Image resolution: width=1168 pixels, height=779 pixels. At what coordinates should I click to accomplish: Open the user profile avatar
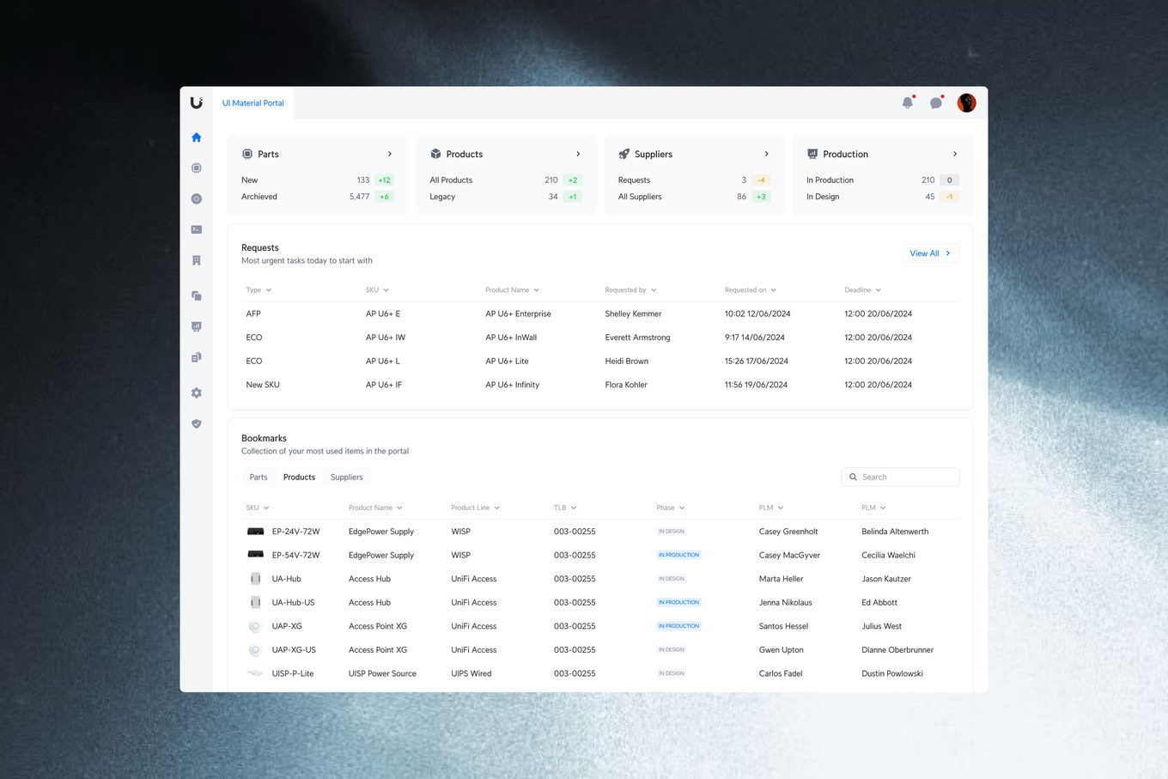point(966,103)
